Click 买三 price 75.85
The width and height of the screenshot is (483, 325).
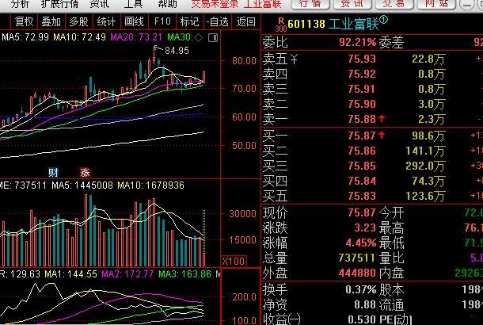(362, 166)
